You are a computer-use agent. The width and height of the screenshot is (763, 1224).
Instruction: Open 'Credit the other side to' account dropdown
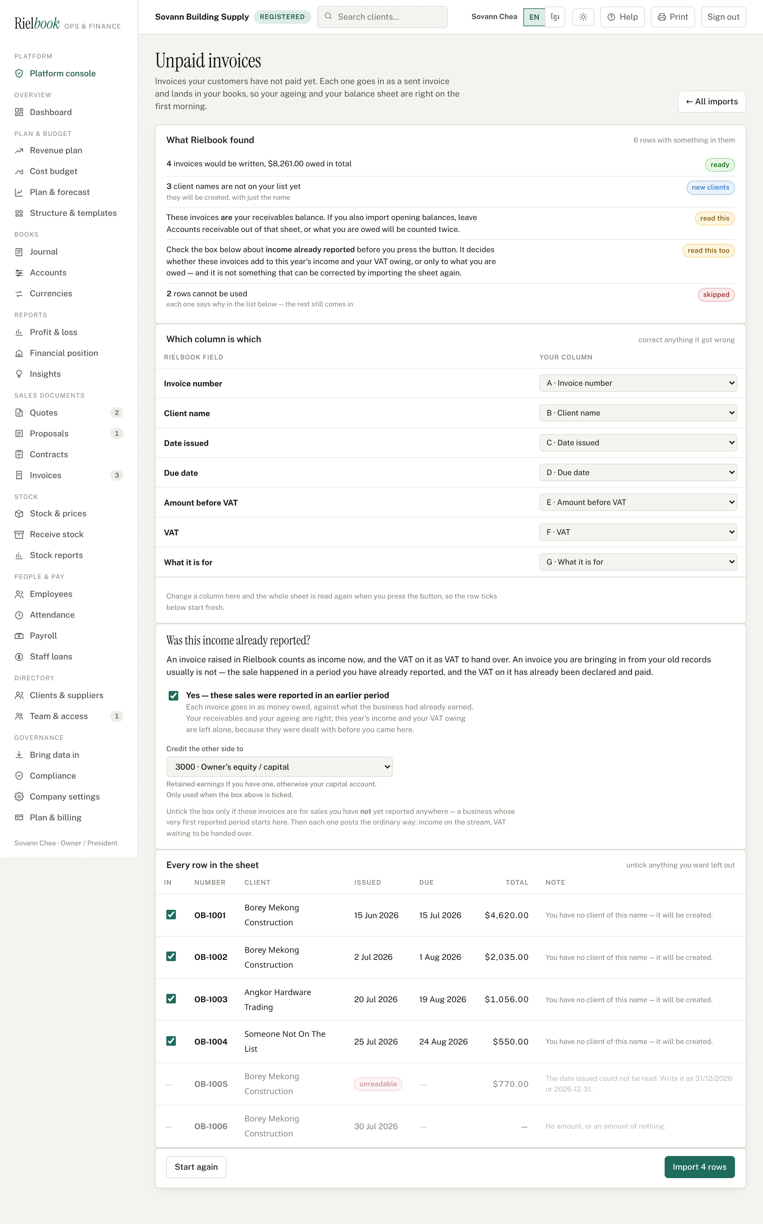coord(280,767)
